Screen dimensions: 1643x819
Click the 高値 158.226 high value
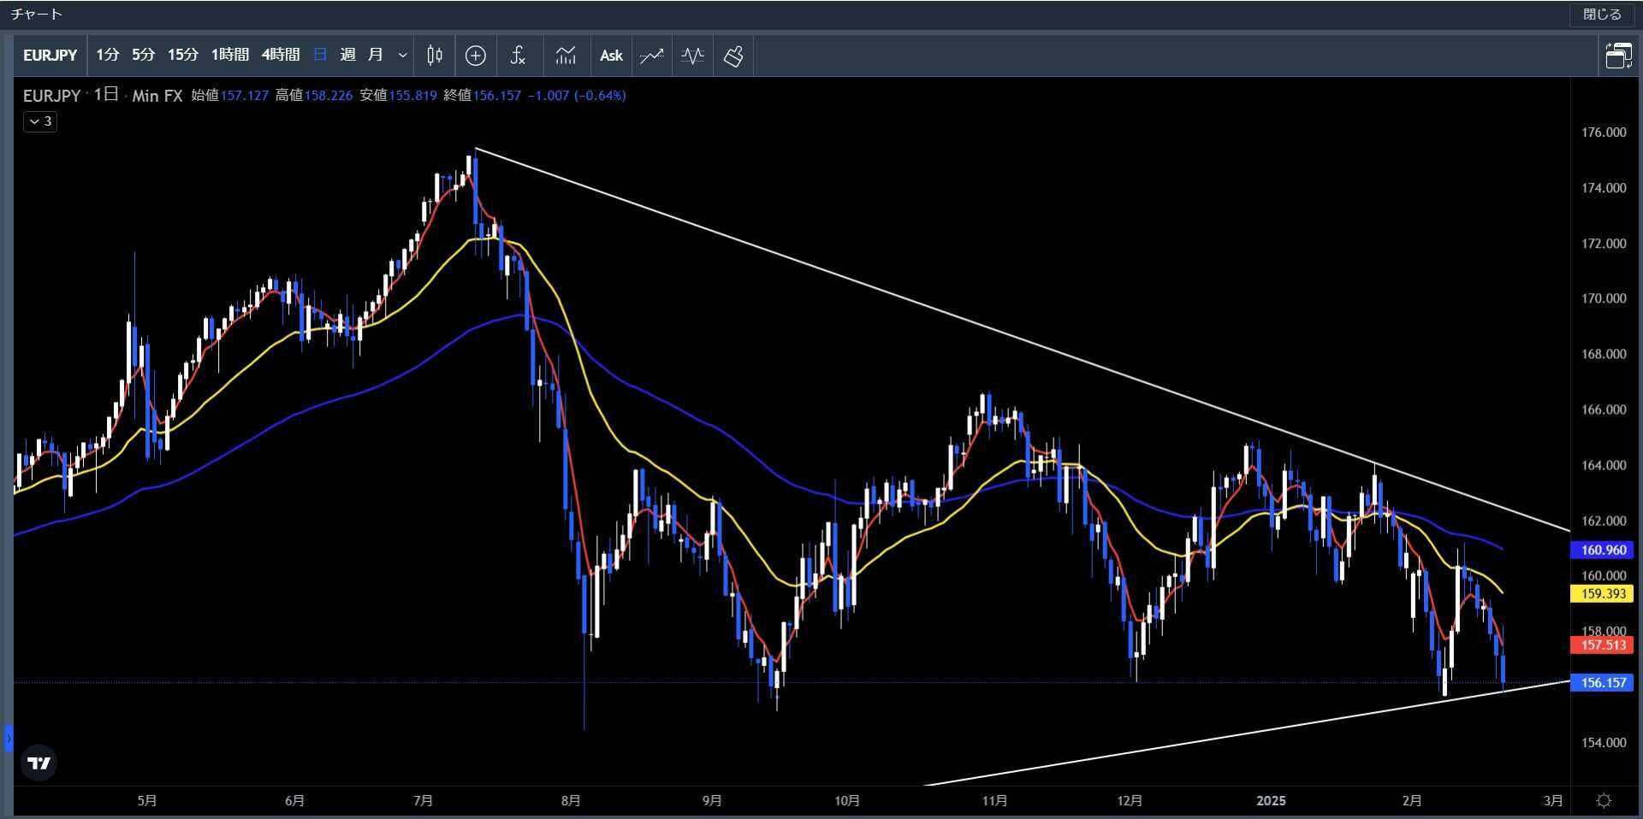click(x=313, y=96)
